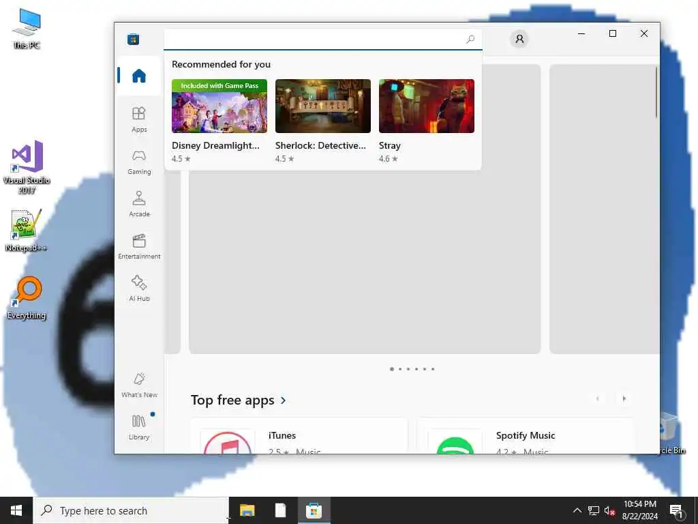Open the Library section

tap(139, 427)
